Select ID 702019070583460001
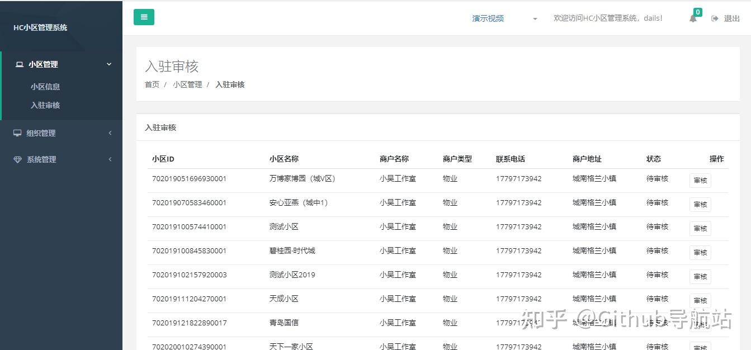The height and width of the screenshot is (350, 751). click(189, 203)
